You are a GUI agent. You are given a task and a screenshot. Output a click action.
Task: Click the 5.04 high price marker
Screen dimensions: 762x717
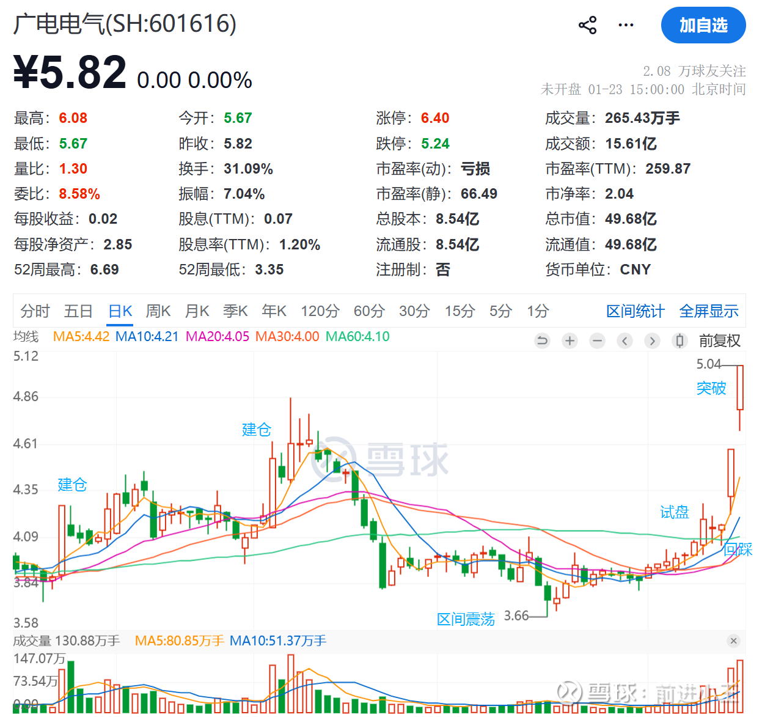point(709,364)
